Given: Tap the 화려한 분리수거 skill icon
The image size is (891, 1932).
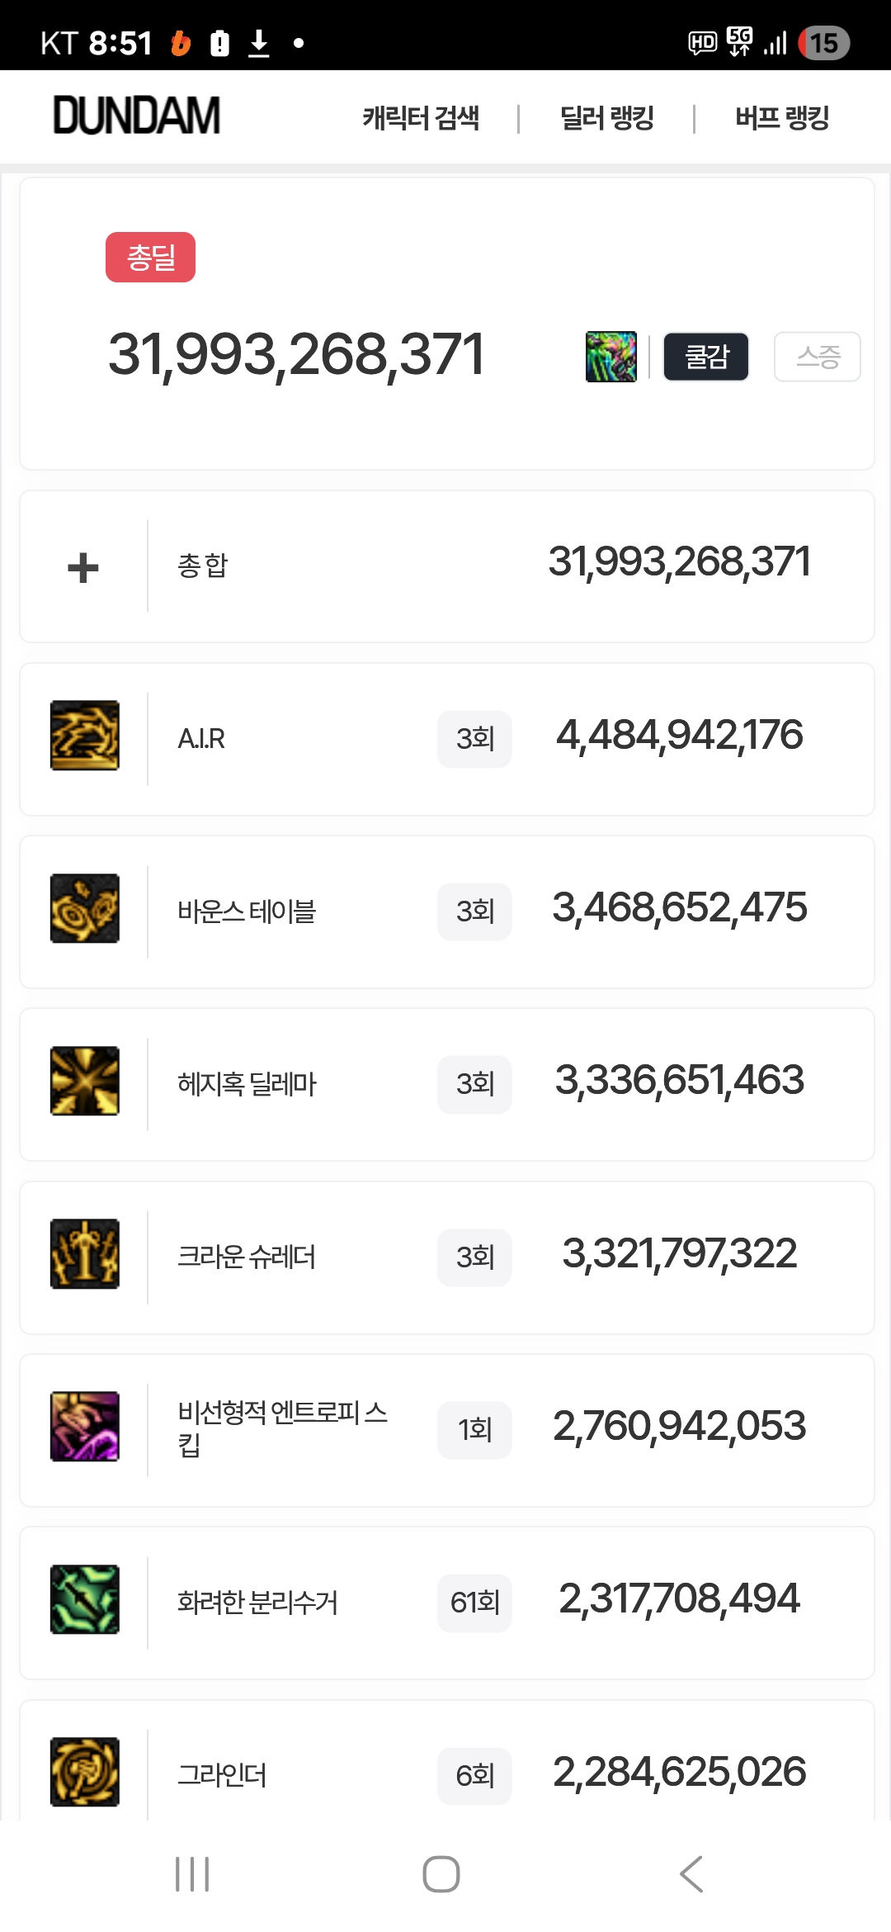Looking at the screenshot, I should tap(84, 1599).
